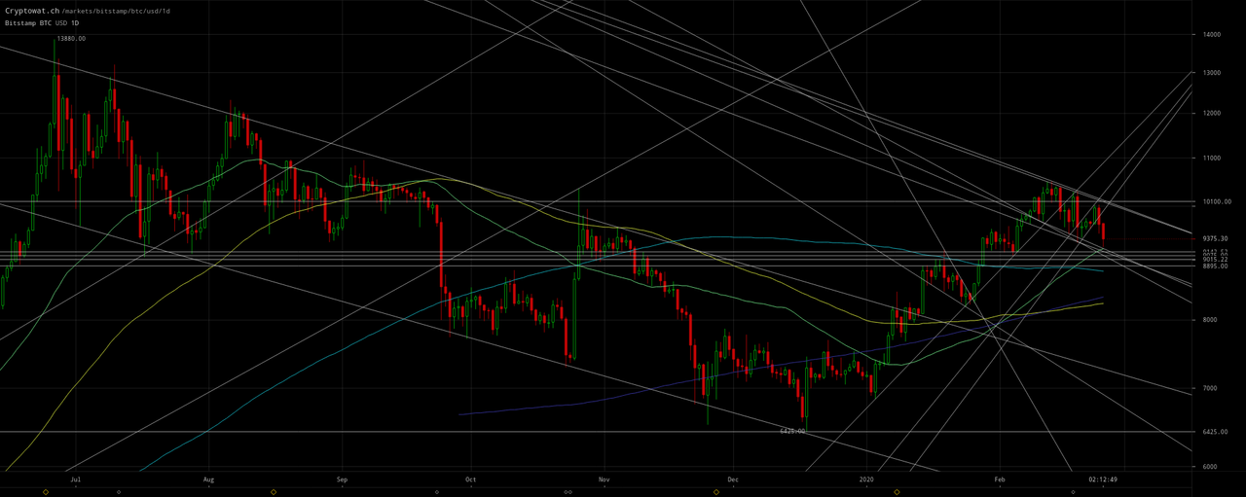Select the small diamond marker between Jul and Aug
The height and width of the screenshot is (497, 1246).
pos(119,492)
